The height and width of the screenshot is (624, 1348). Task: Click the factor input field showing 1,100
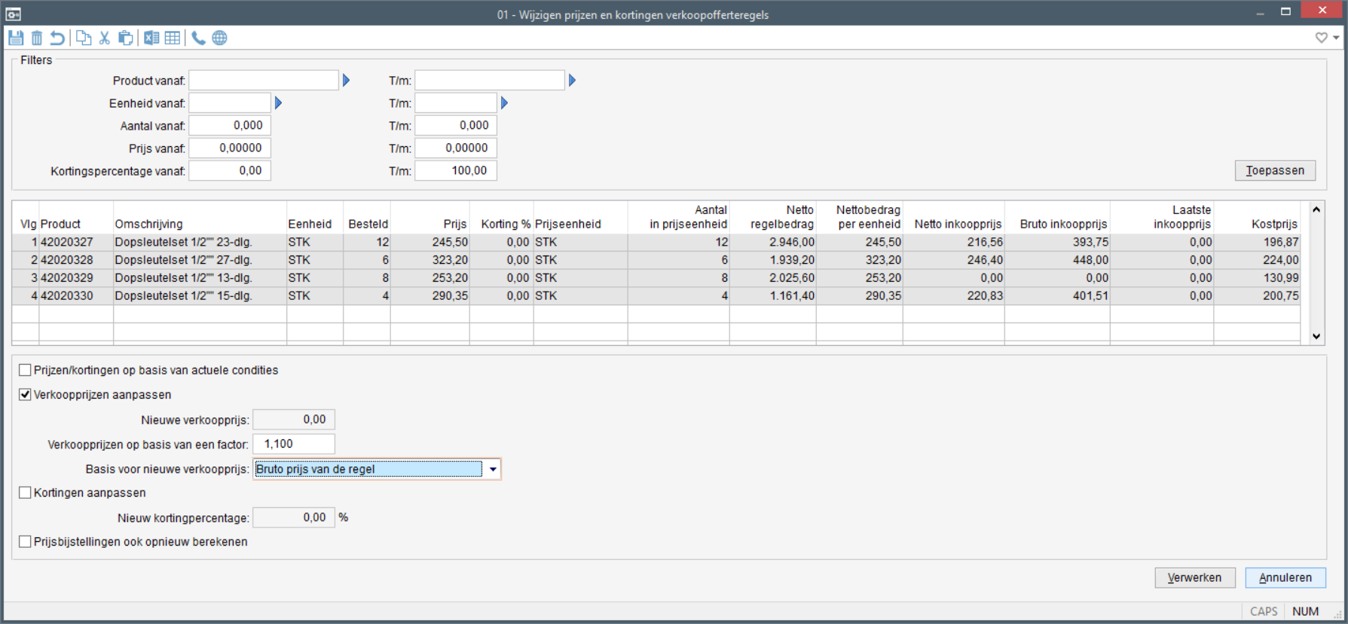294,444
